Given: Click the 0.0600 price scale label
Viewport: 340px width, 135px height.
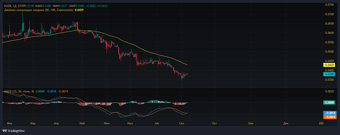Looking at the screenshot, I should click(x=330, y=33).
